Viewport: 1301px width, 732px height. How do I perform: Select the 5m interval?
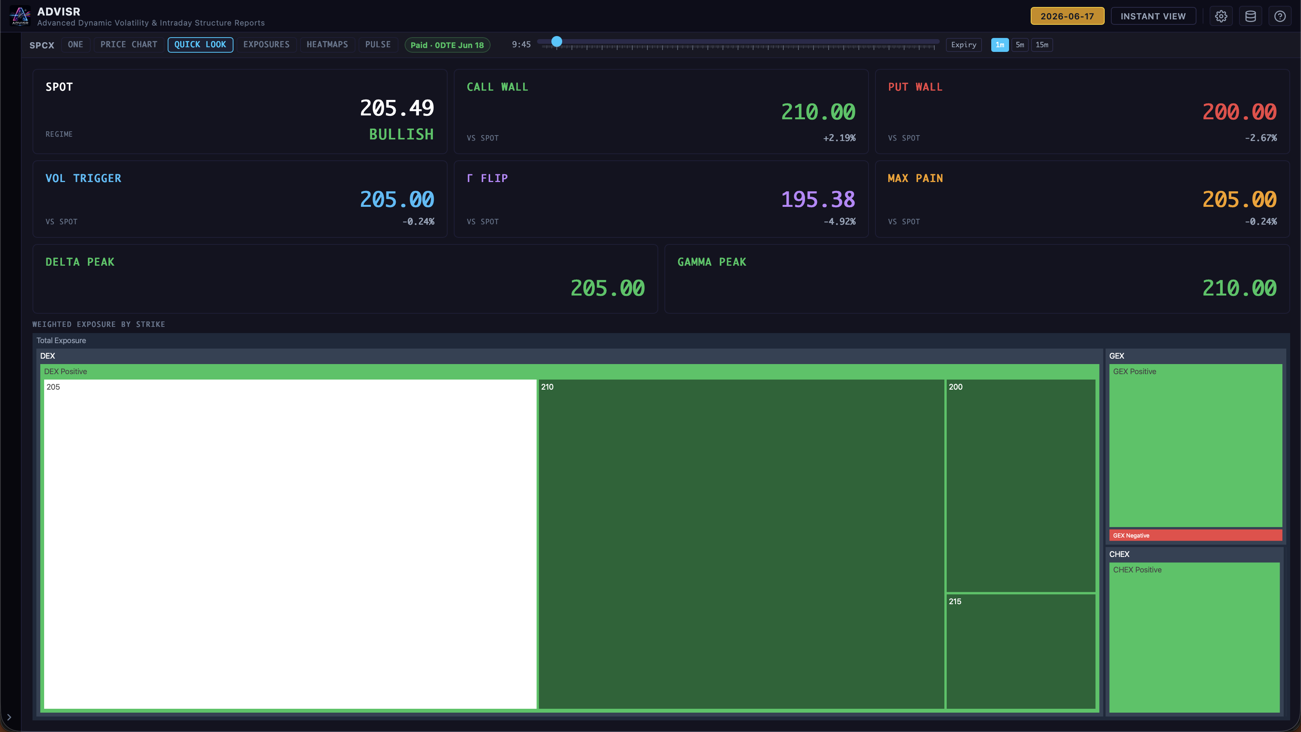(x=1020, y=45)
